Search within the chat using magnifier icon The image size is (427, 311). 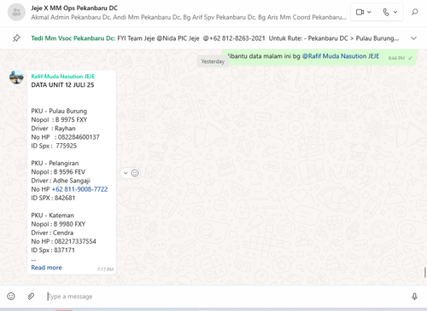click(x=415, y=12)
